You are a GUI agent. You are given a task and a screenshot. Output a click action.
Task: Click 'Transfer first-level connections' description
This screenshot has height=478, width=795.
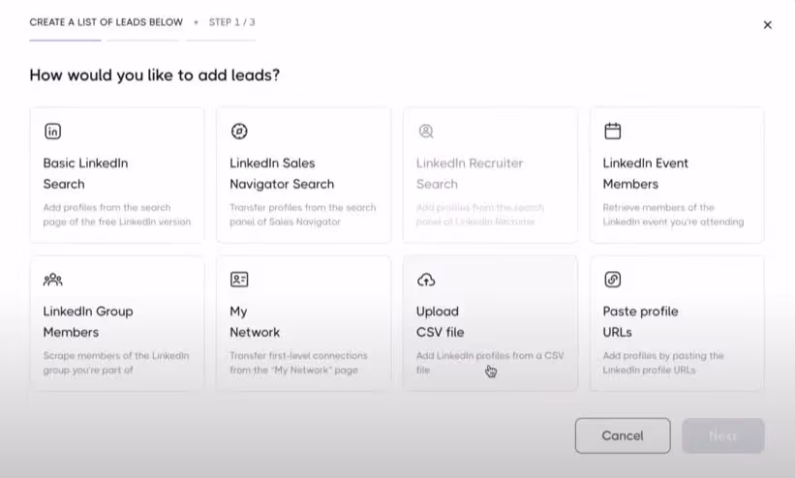click(x=298, y=363)
